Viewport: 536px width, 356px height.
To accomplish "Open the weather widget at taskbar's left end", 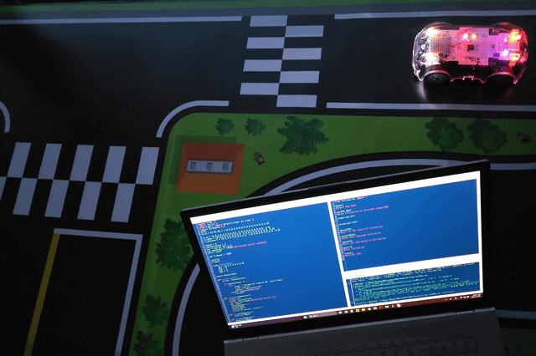I will click(x=235, y=326).
